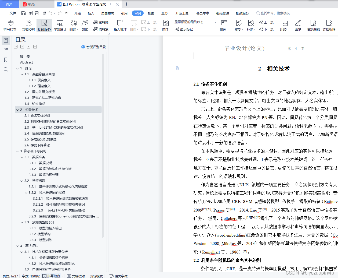This screenshot has width=338, height=278.
Task: Switch to the 插入 ribbon tab
Action: [91, 13]
